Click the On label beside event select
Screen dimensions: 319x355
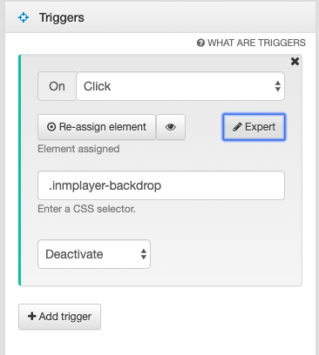click(57, 86)
